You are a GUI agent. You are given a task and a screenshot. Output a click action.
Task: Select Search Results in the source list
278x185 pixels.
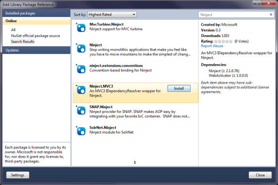pyautogui.click(x=23, y=42)
